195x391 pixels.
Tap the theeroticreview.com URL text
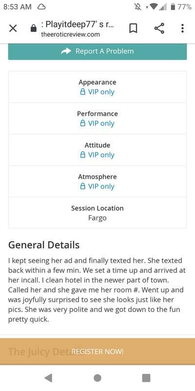70,34
